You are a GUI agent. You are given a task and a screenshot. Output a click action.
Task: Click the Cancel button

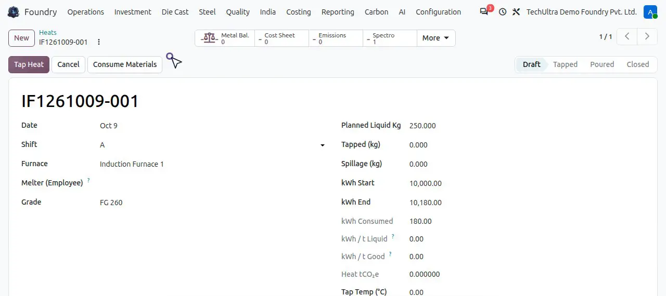click(68, 64)
